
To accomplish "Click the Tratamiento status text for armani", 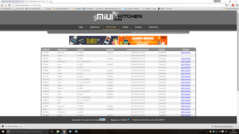I will click(163, 55).
